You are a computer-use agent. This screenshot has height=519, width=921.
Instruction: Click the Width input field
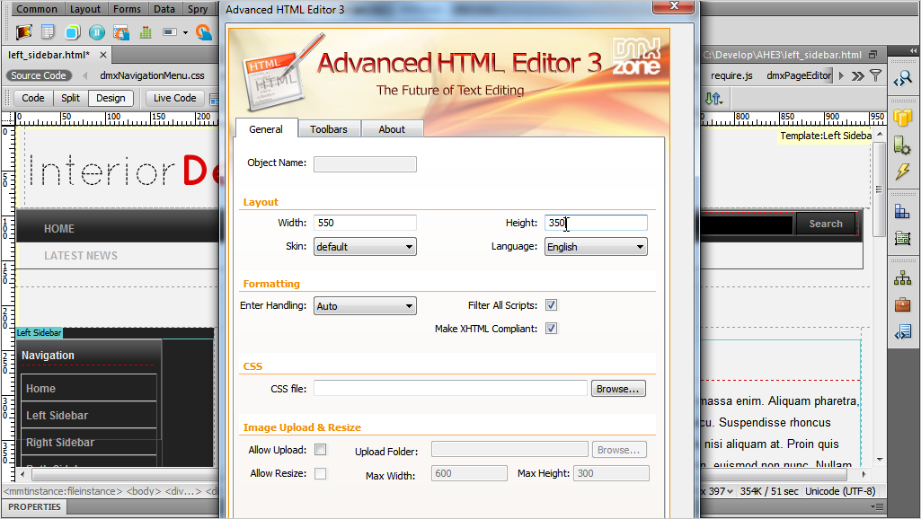coord(365,223)
